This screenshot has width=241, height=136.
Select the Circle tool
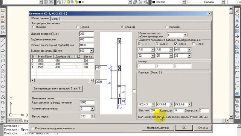[x=3, y=71]
